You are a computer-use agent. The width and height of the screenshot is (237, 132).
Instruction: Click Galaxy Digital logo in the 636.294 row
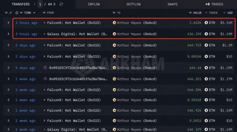(x=44, y=34)
